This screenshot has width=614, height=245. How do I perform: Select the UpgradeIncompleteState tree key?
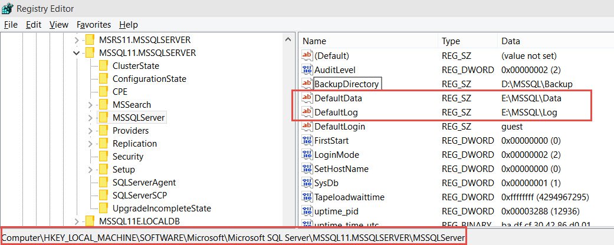tap(162, 208)
